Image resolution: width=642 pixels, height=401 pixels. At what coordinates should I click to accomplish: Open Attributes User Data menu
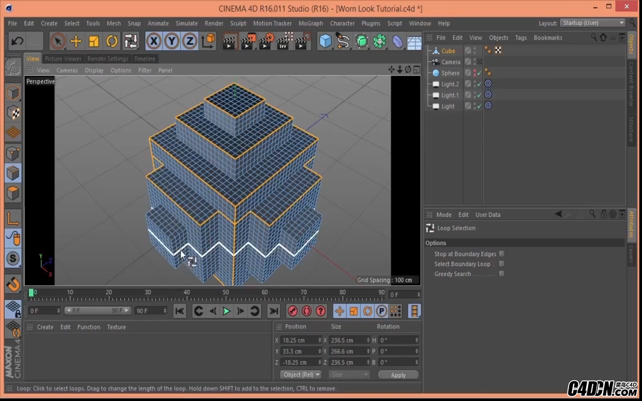coord(488,215)
